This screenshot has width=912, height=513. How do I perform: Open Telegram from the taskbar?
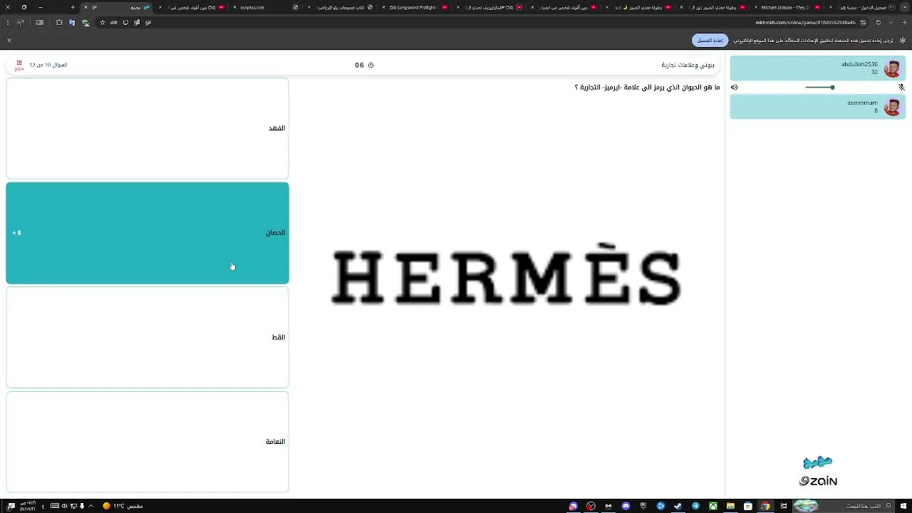click(x=695, y=506)
